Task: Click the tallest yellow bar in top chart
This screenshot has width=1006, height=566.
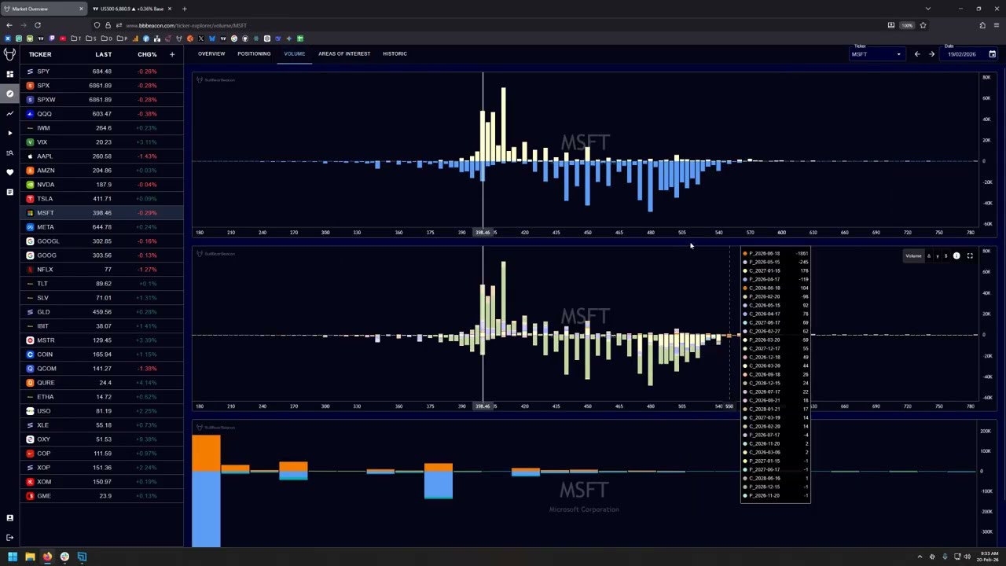Action: click(x=503, y=124)
